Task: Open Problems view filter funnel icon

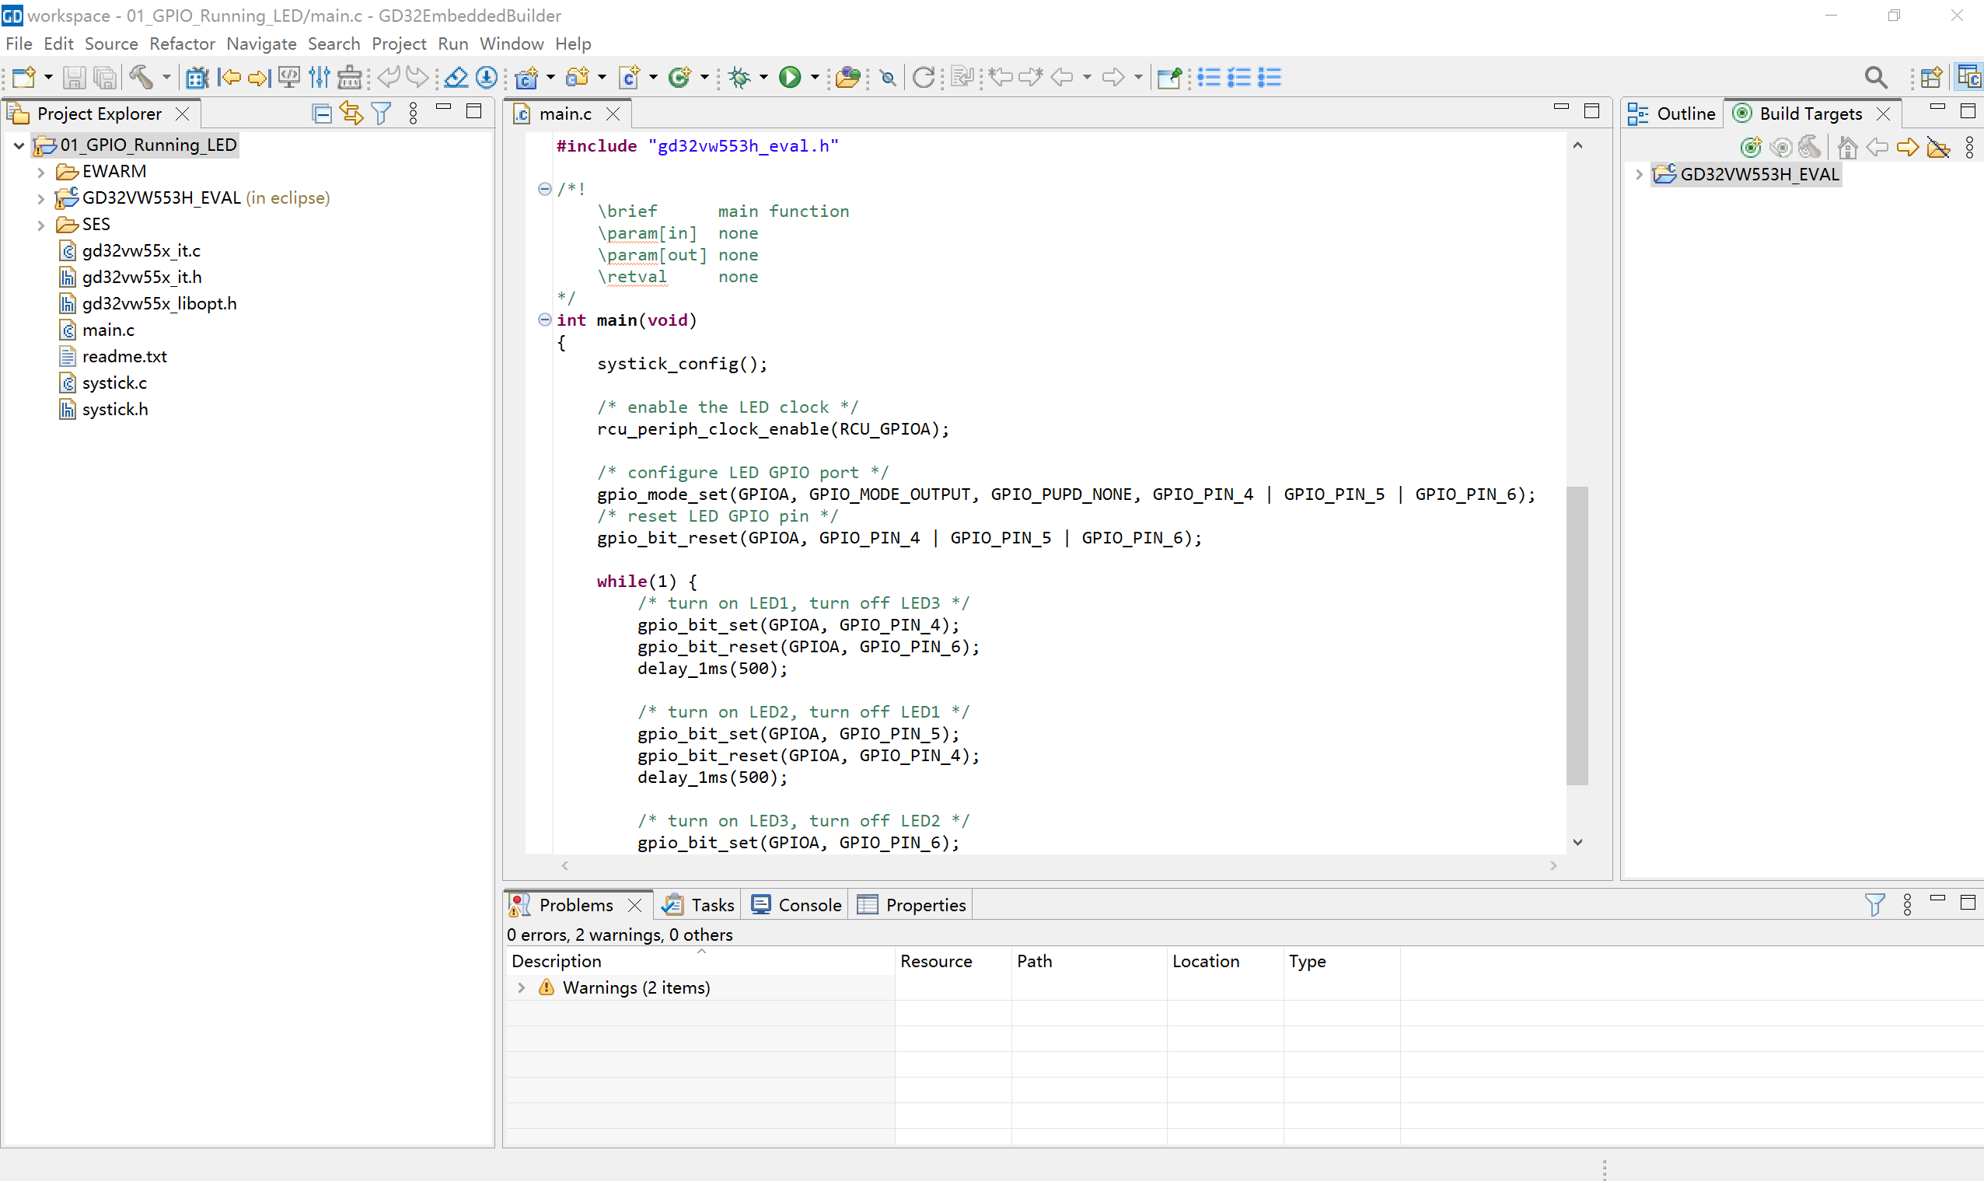Action: tap(1875, 905)
